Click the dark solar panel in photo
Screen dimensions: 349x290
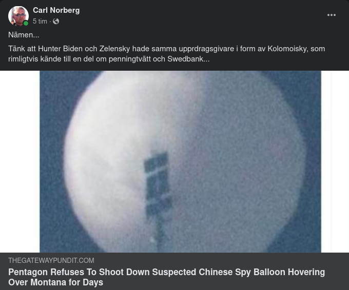click(x=158, y=184)
